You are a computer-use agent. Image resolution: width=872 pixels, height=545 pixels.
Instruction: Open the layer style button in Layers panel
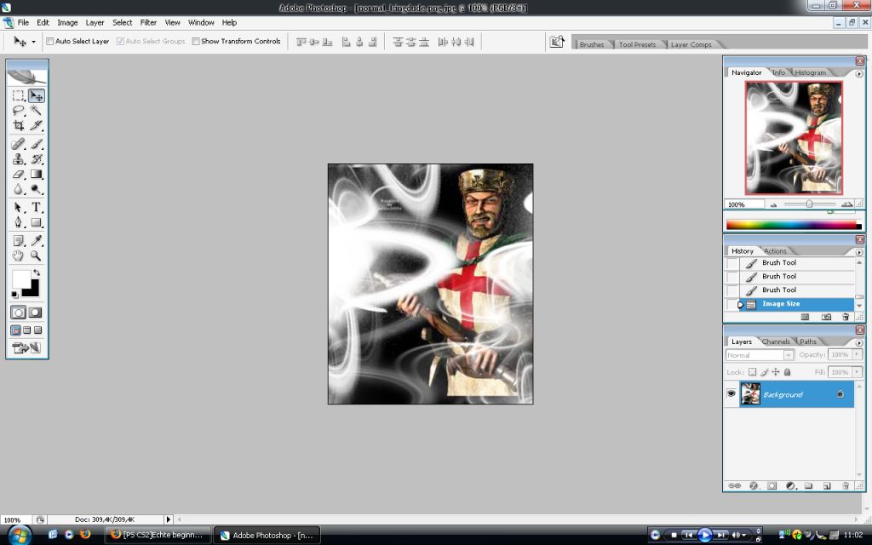(754, 485)
